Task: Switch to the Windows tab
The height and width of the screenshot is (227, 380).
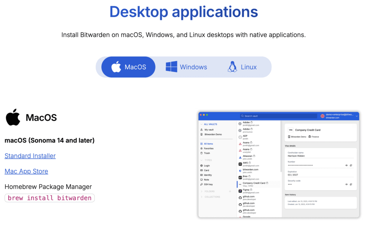Action: tap(186, 67)
